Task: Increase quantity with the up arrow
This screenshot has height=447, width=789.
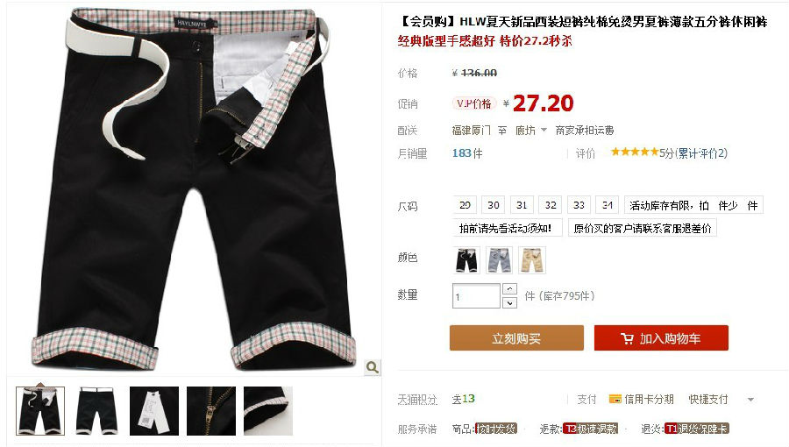Action: pos(509,289)
